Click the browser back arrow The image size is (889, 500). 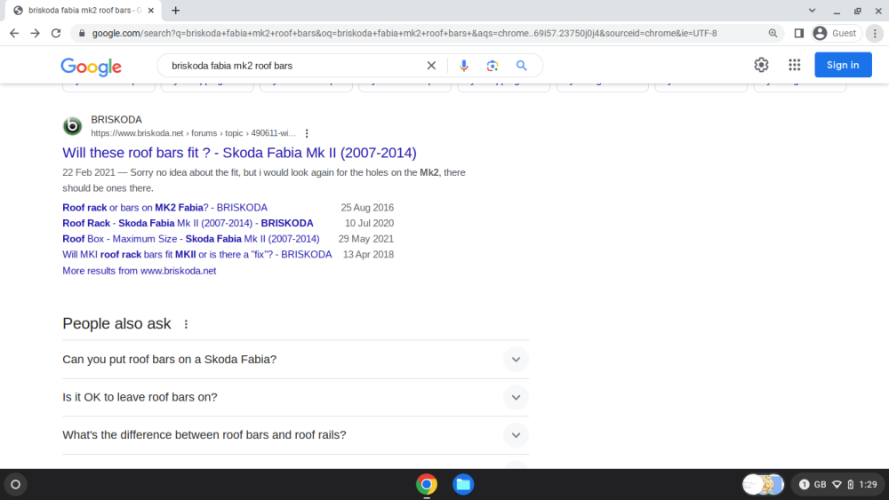tap(14, 34)
